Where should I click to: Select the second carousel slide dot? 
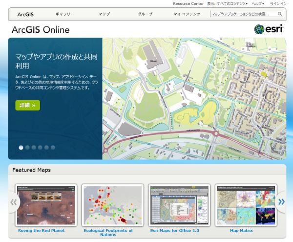tap(27, 147)
